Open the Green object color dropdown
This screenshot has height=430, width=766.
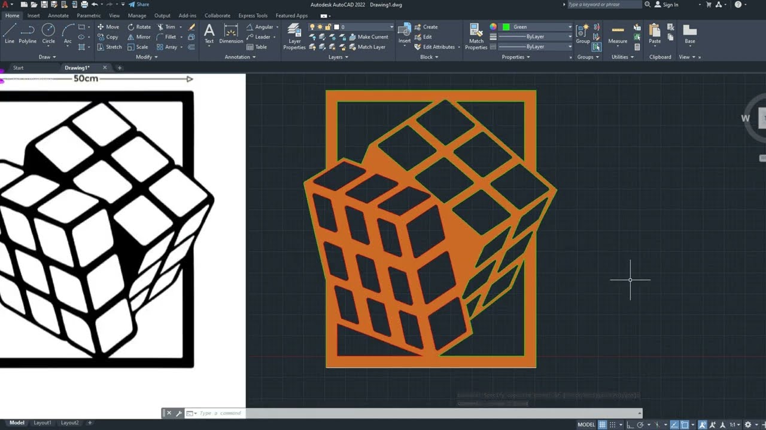pyautogui.click(x=570, y=27)
